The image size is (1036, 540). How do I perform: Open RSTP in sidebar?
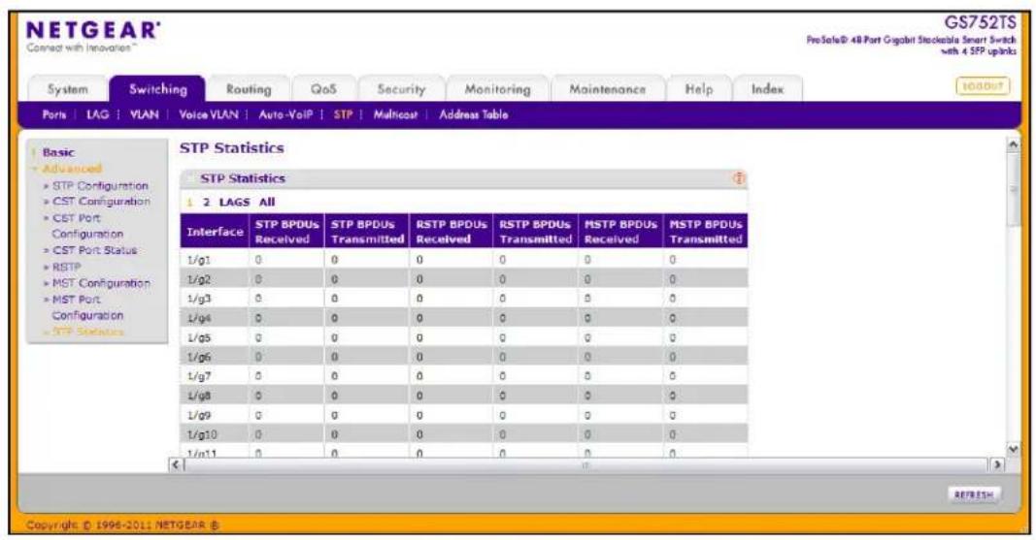click(x=66, y=267)
